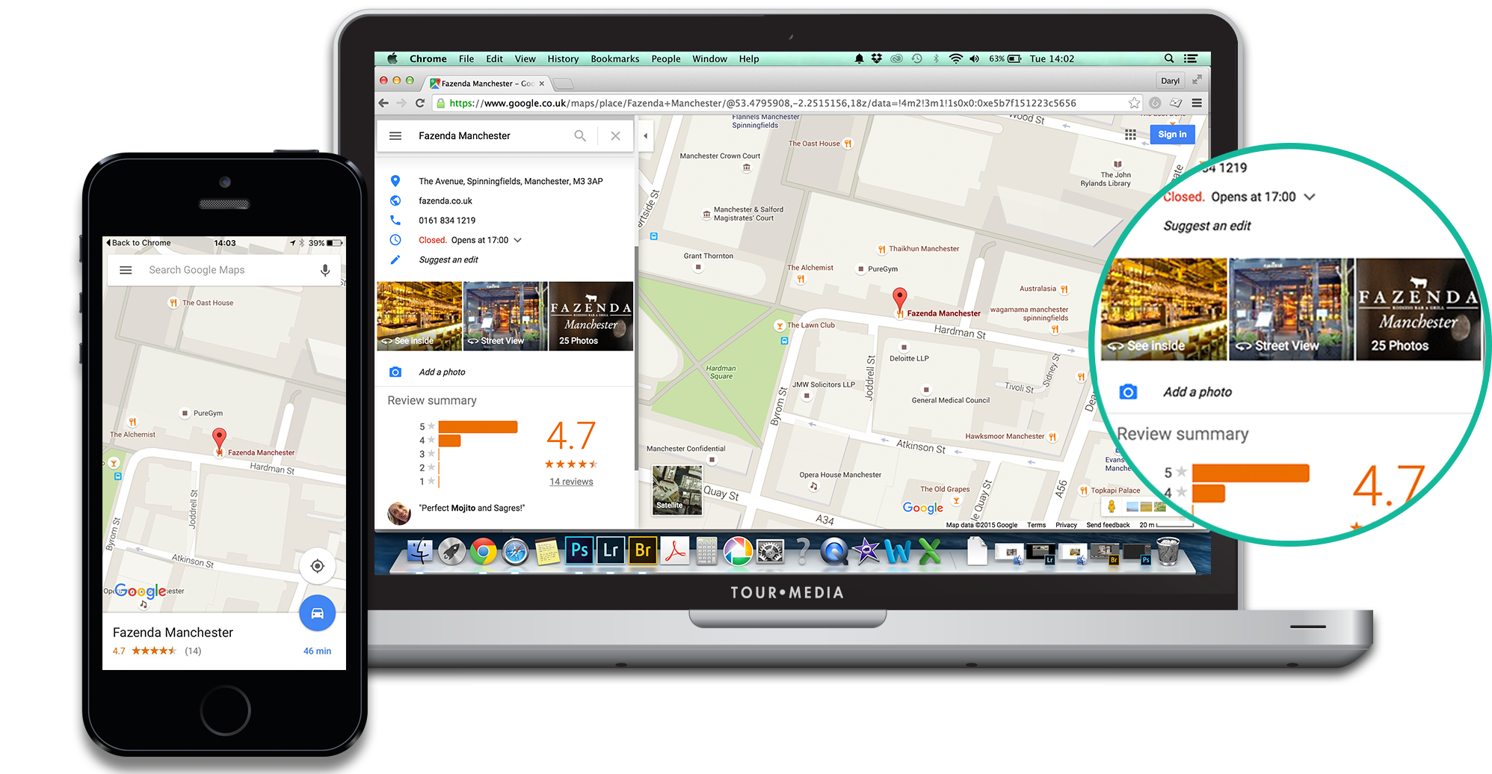
Task: Click Add a photo in the laptop panel
Action: (442, 372)
